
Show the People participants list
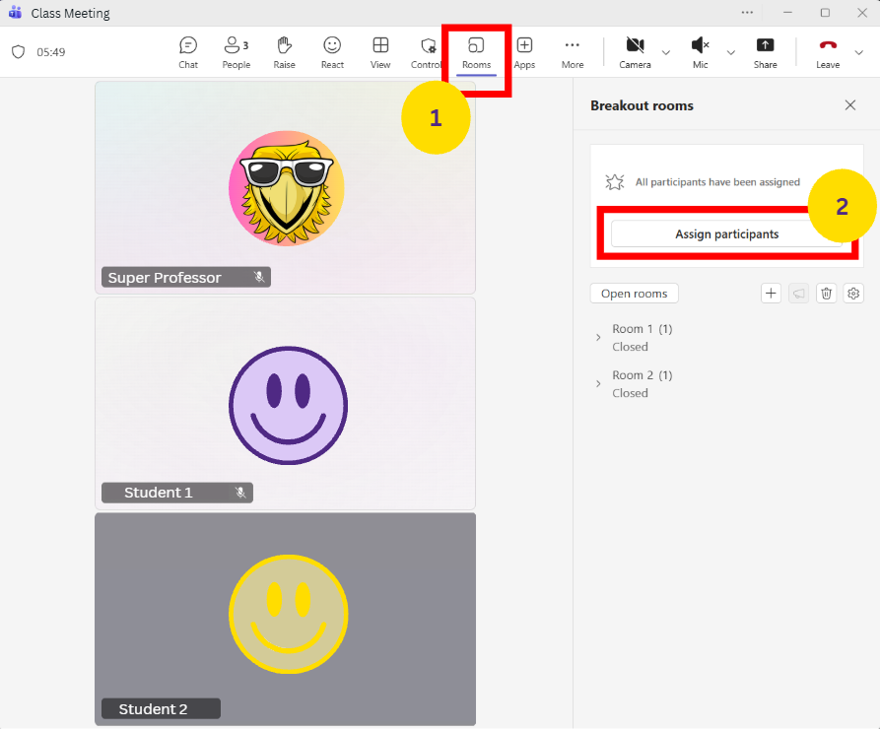[236, 52]
